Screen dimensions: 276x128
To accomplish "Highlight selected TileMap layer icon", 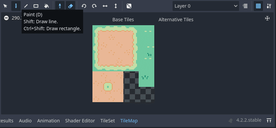I will pyautogui.click(x=245, y=6).
